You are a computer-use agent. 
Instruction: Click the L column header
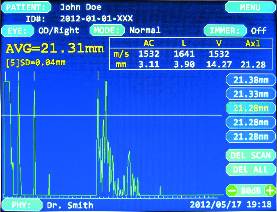[x=184, y=43]
